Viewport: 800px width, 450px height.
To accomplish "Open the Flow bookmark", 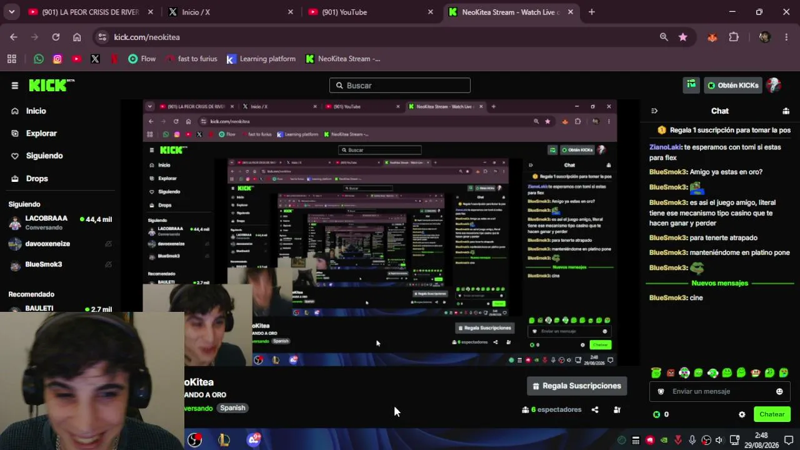I will click(142, 59).
